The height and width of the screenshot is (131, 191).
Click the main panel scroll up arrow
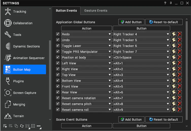(187, 19)
